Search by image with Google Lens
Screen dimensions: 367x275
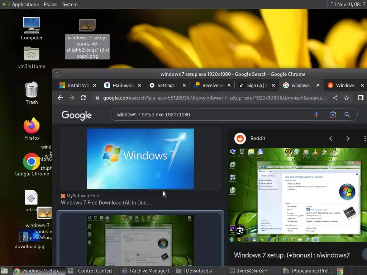[333, 115]
